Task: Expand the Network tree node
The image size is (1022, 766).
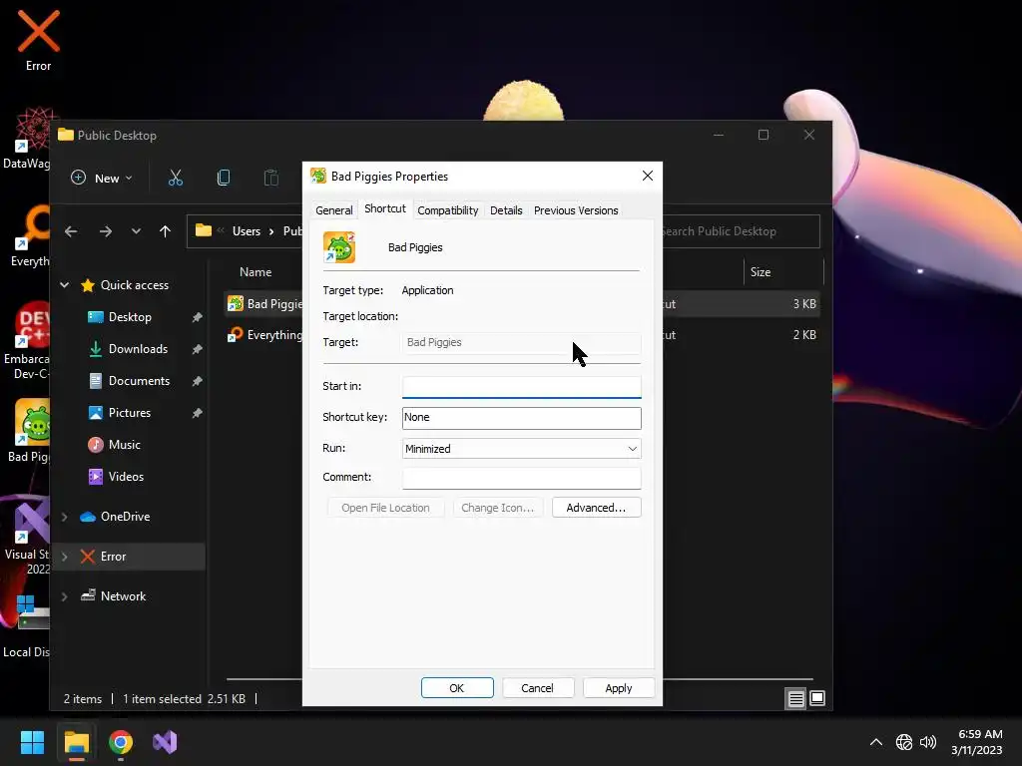Action: point(65,596)
